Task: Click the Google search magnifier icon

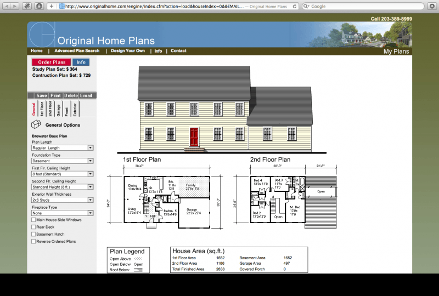Action: 306,6
